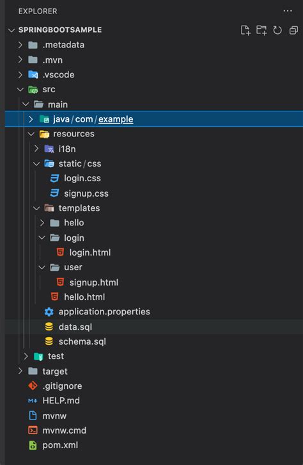Collapse the templates folder
The height and width of the screenshot is (465, 303).
click(36, 208)
